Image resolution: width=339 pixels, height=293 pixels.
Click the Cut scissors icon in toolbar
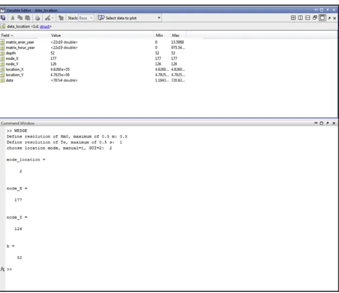pos(13,18)
